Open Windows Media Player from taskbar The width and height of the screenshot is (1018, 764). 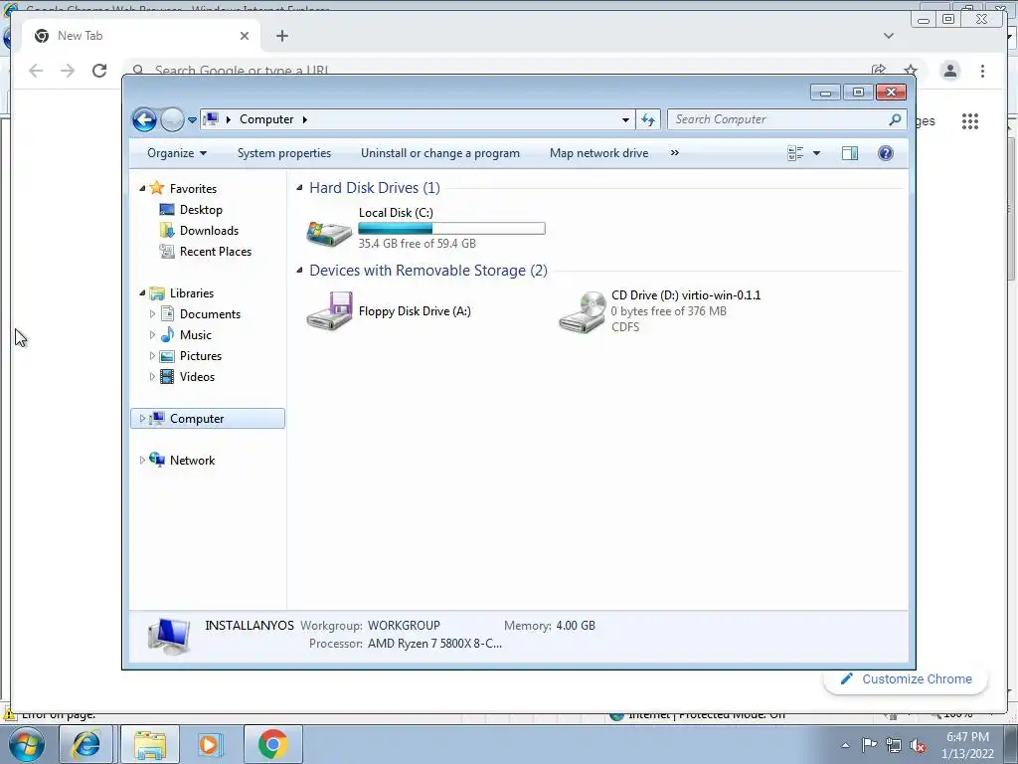click(210, 744)
